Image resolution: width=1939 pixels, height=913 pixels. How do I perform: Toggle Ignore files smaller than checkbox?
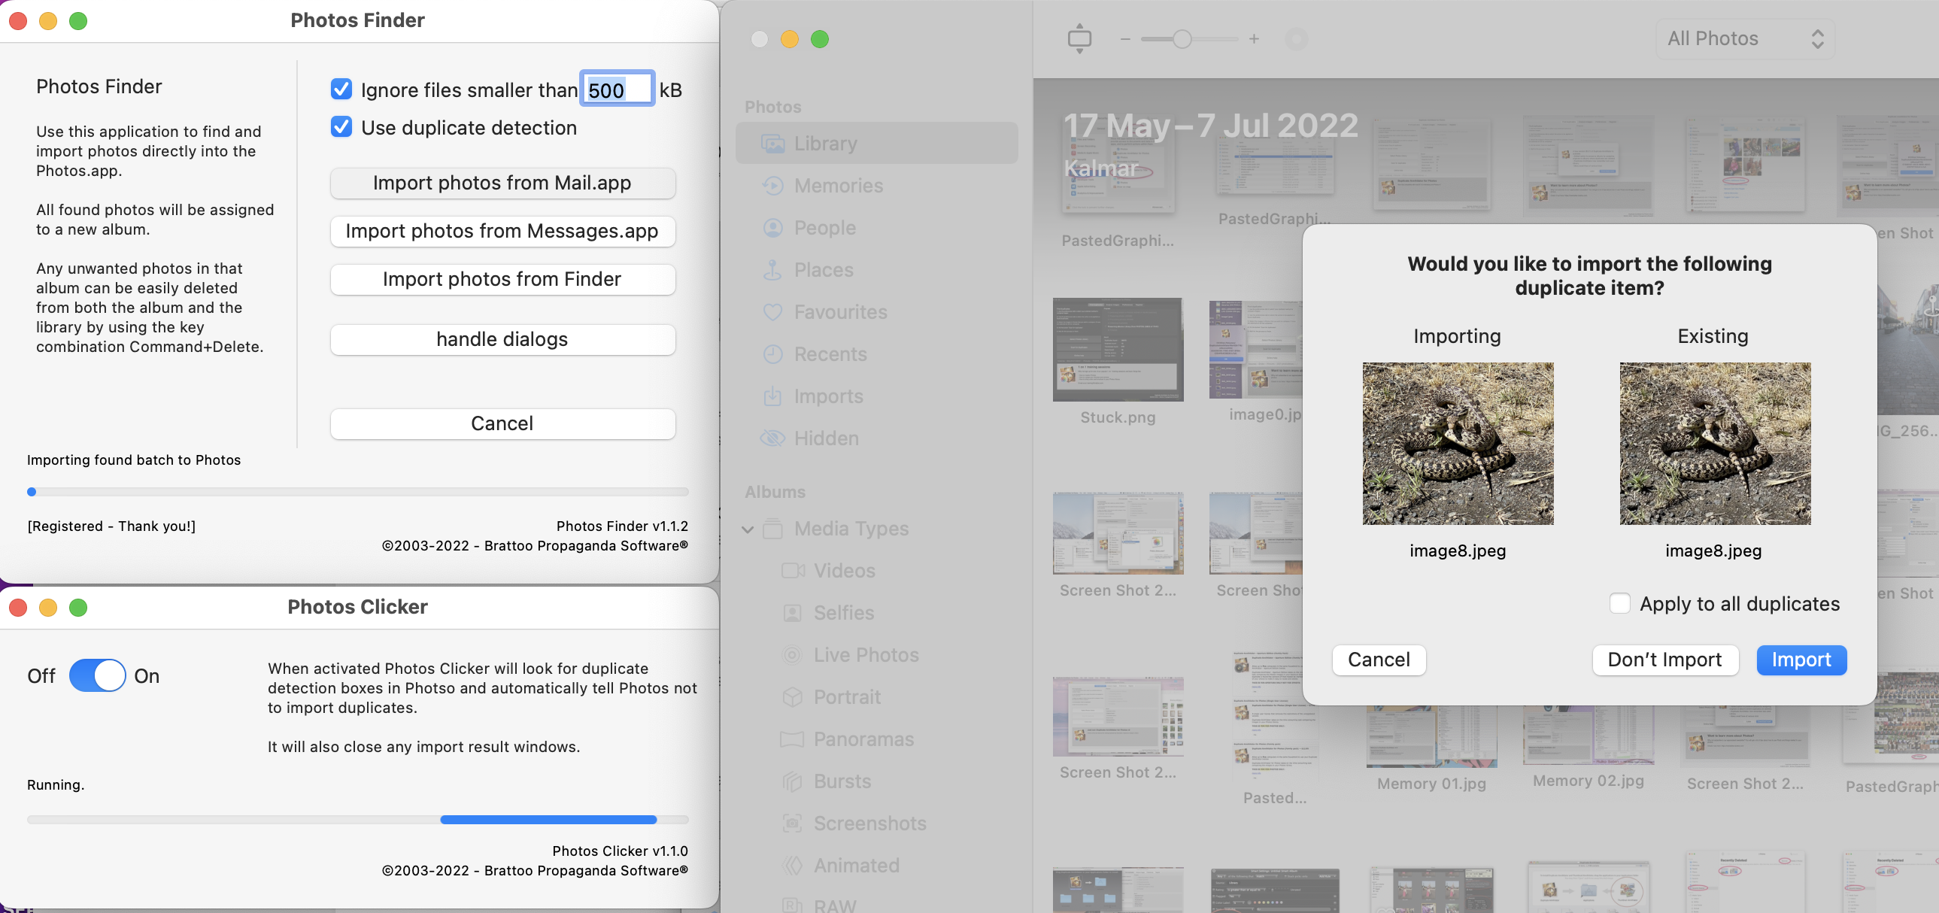click(x=341, y=89)
